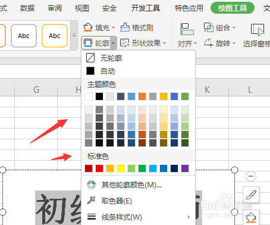
Task: Pick purple standard color swatch
Action: [x=185, y=168]
